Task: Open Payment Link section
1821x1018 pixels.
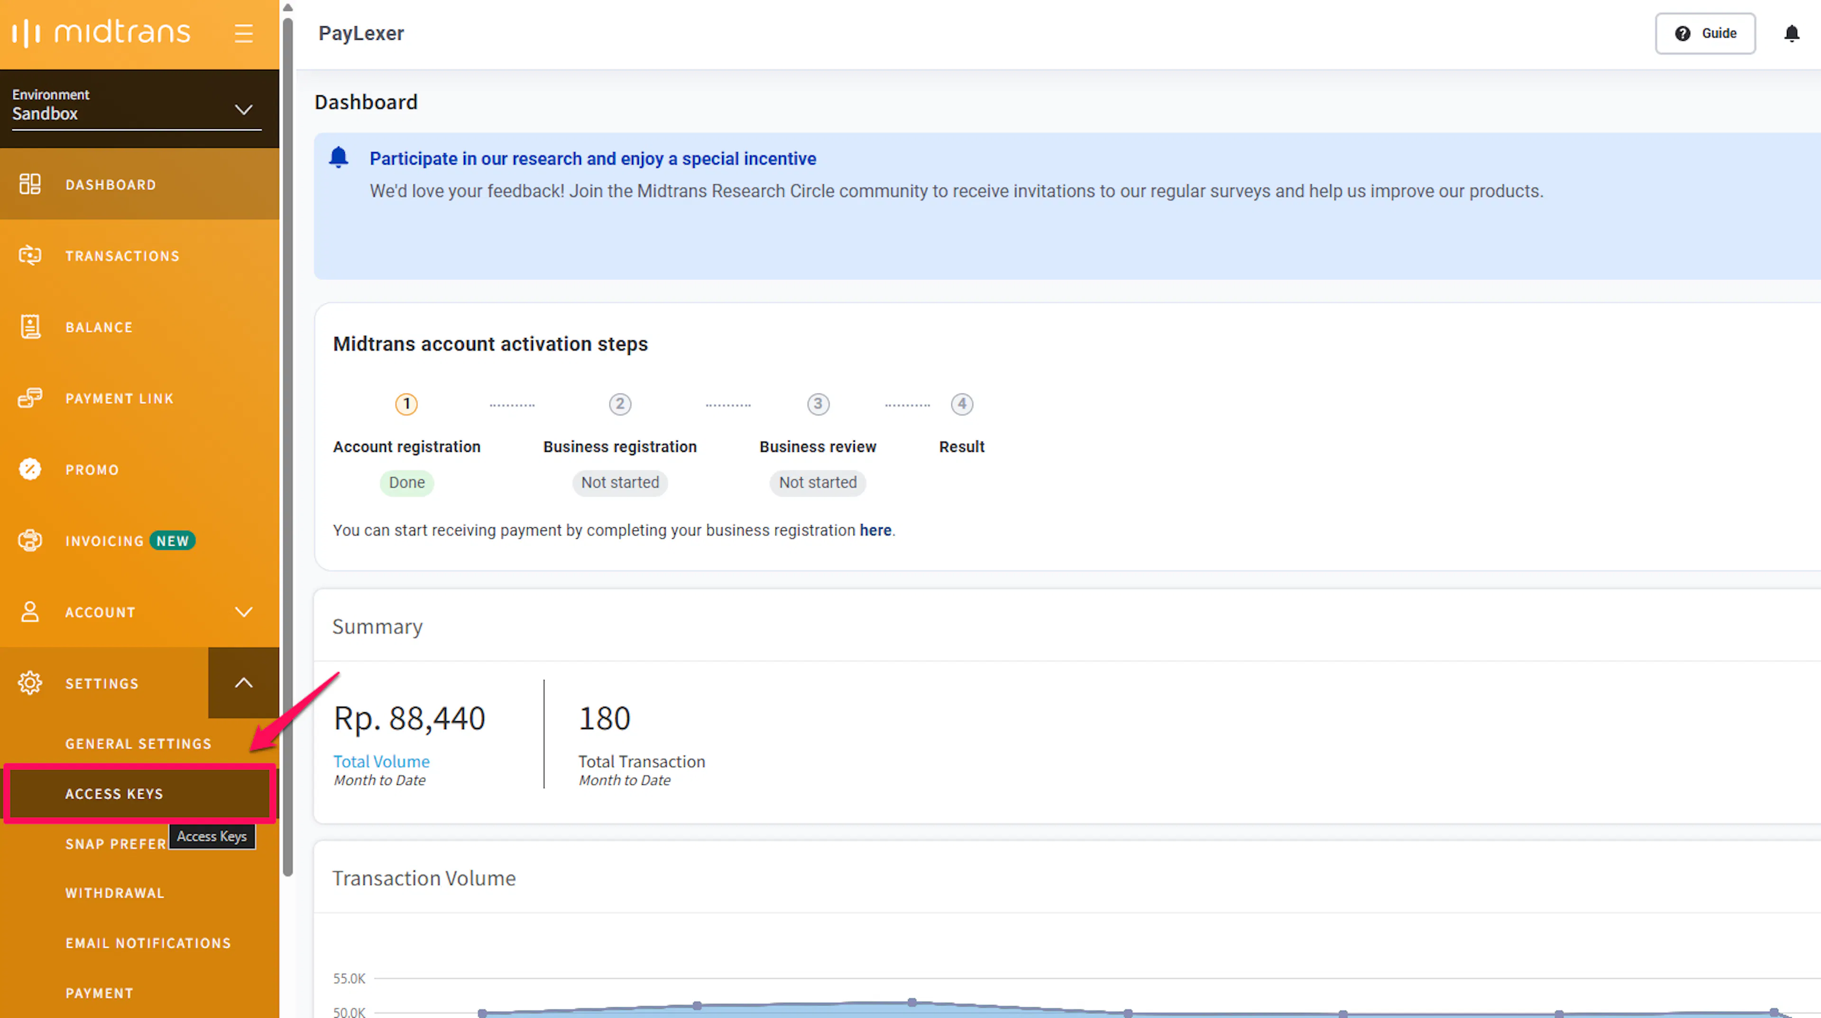Action: 139,398
